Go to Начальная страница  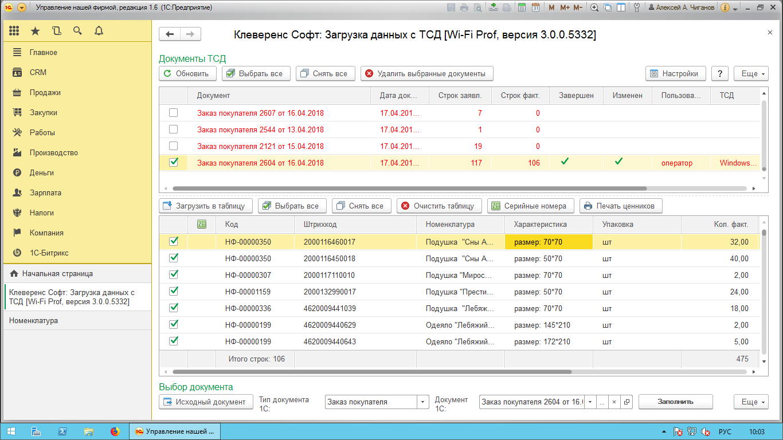77,274
